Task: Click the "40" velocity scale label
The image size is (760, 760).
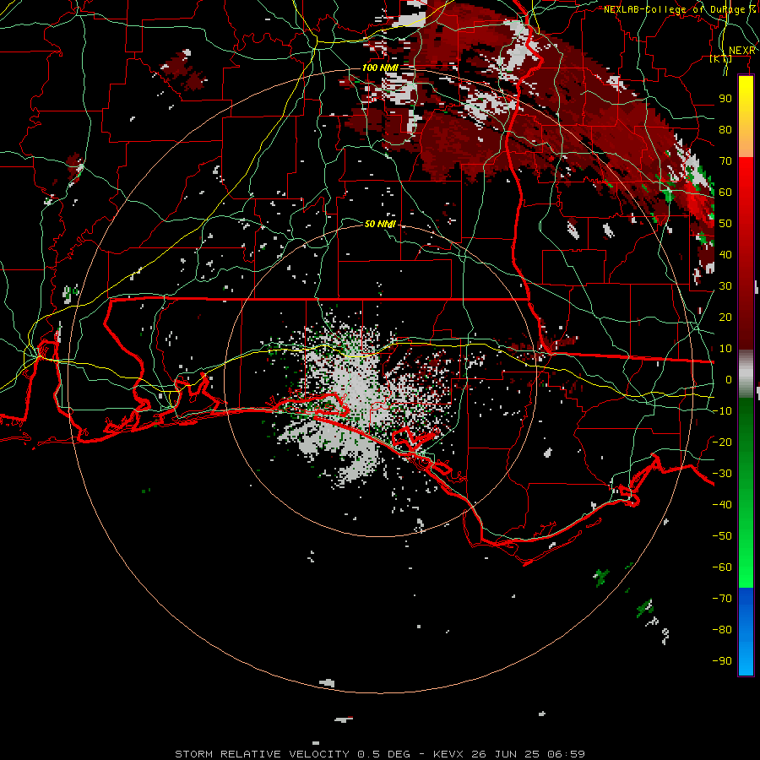Action: point(725,254)
